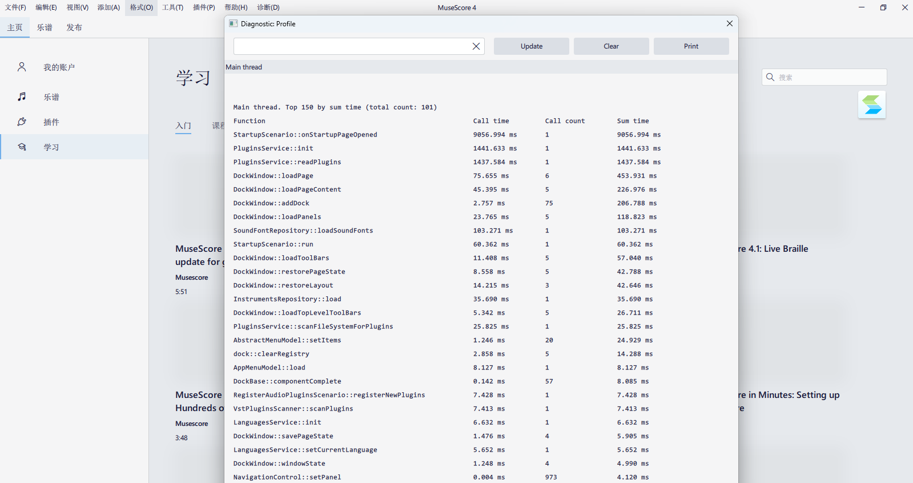This screenshot has width=913, height=483.
Task: Click the profile filter text field
Action: point(351,46)
